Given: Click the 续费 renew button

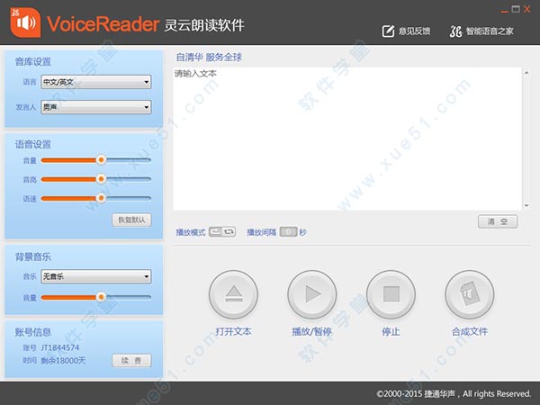Looking at the screenshot, I should tap(131, 360).
